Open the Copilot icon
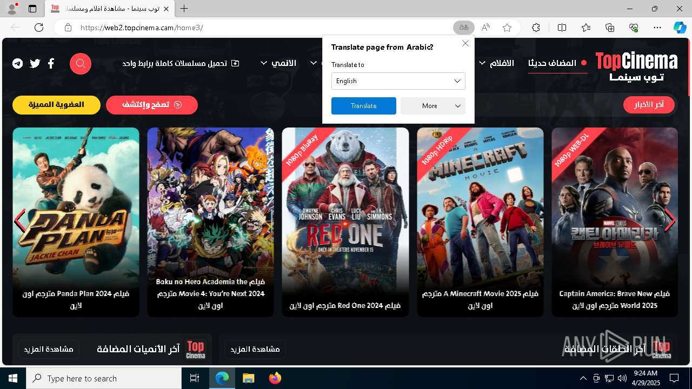Screen dimensions: 692x389 coord(680,28)
